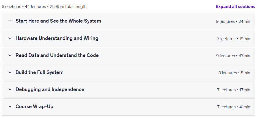Select Build the Full System heading
This screenshot has height=118, width=257.
point(40,72)
